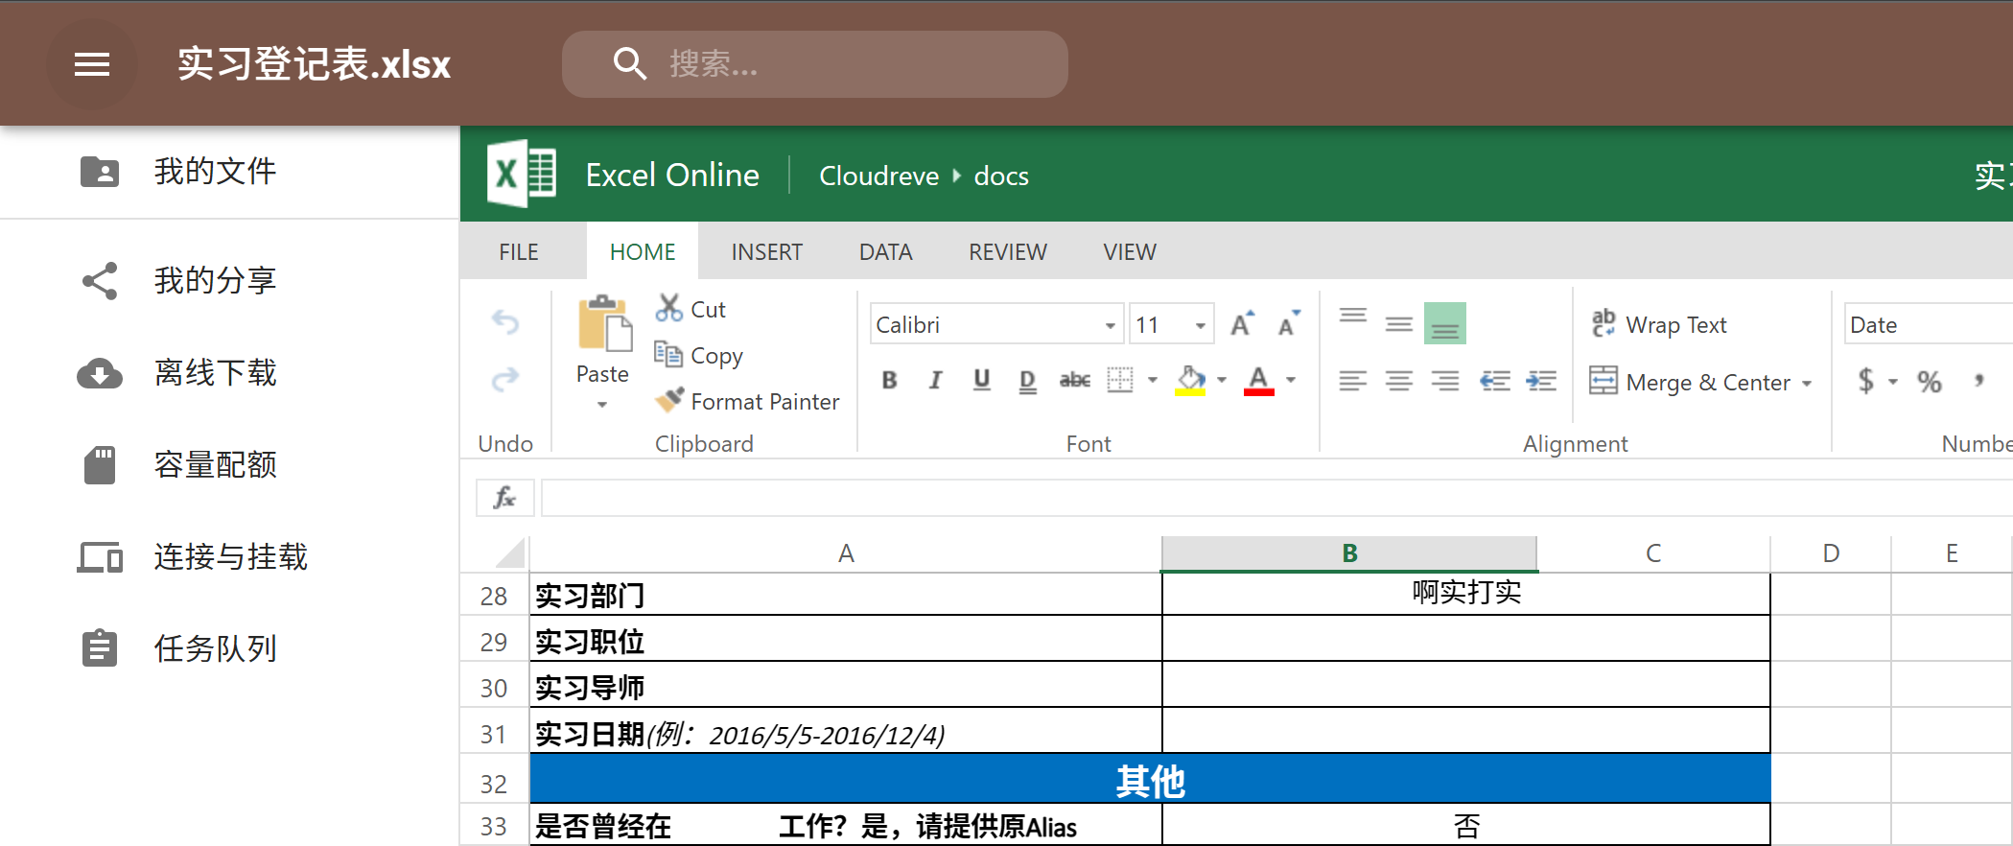Viewport: 2013px width, 846px height.
Task: Toggle bold formatting
Action: (x=889, y=380)
